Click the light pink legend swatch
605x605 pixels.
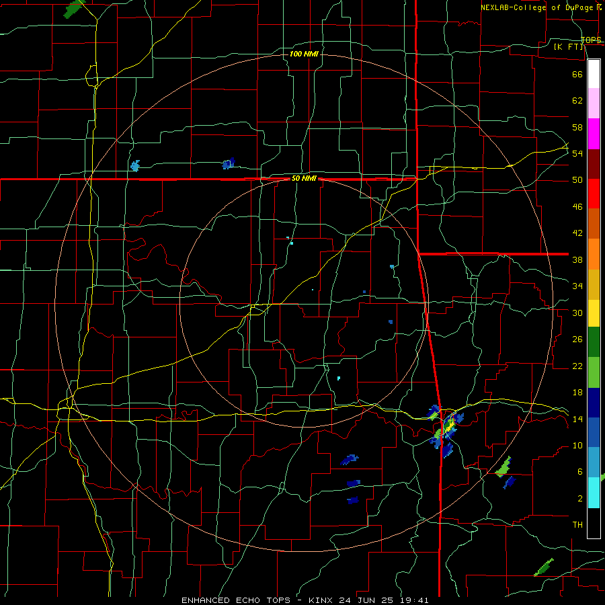pos(594,103)
